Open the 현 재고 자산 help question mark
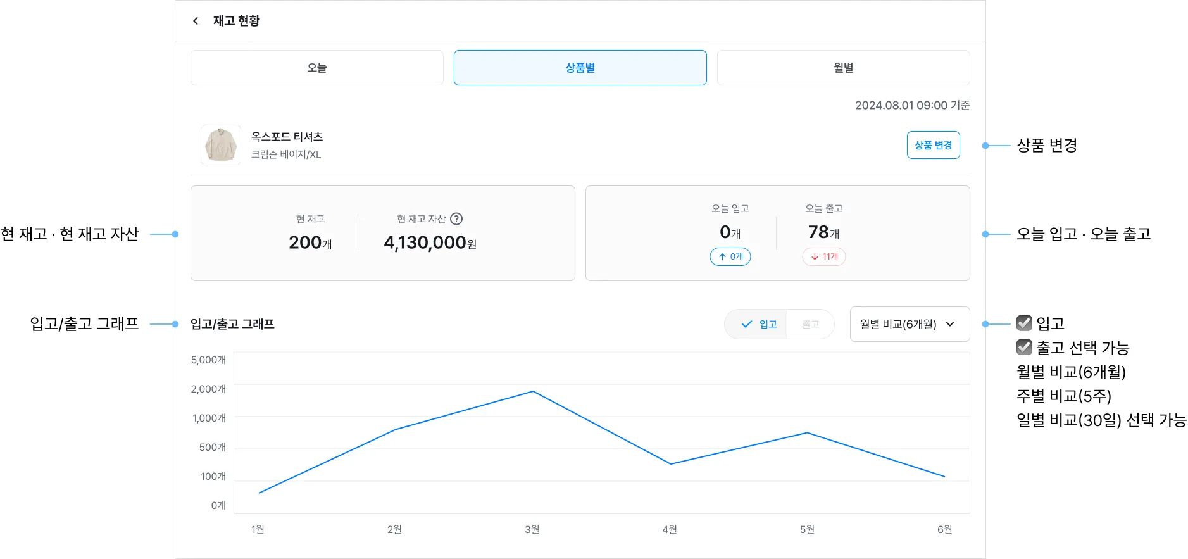 pos(456,219)
